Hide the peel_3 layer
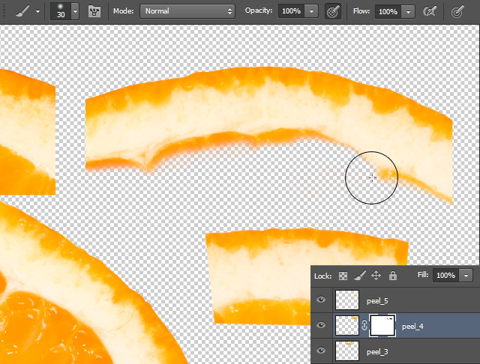The width and height of the screenshot is (480, 364). click(321, 351)
